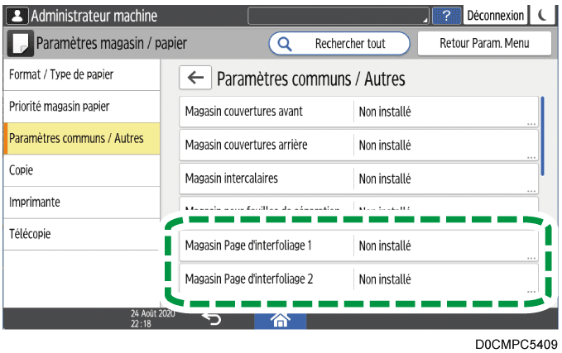Open Magasin Page d'interfoliage 1 options
The height and width of the screenshot is (353, 562).
click(x=359, y=246)
